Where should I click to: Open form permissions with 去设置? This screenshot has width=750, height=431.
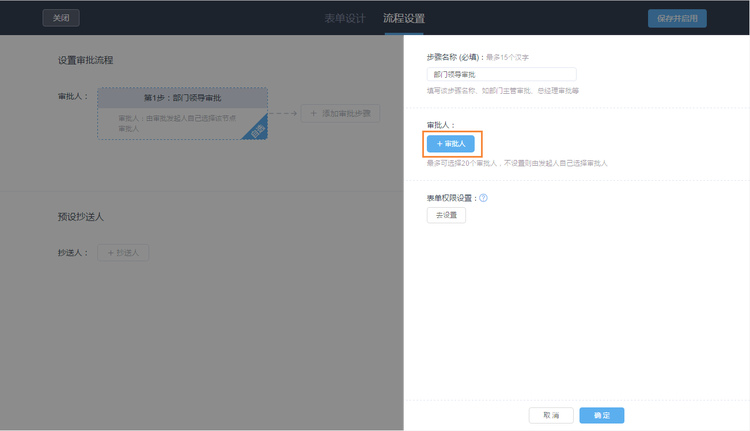pos(446,215)
